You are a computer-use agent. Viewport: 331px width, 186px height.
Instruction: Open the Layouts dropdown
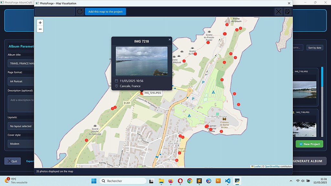pyautogui.click(x=21, y=126)
